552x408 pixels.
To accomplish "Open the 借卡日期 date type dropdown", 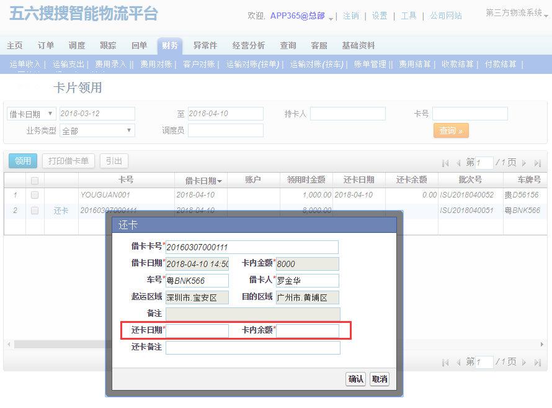I will pos(31,114).
